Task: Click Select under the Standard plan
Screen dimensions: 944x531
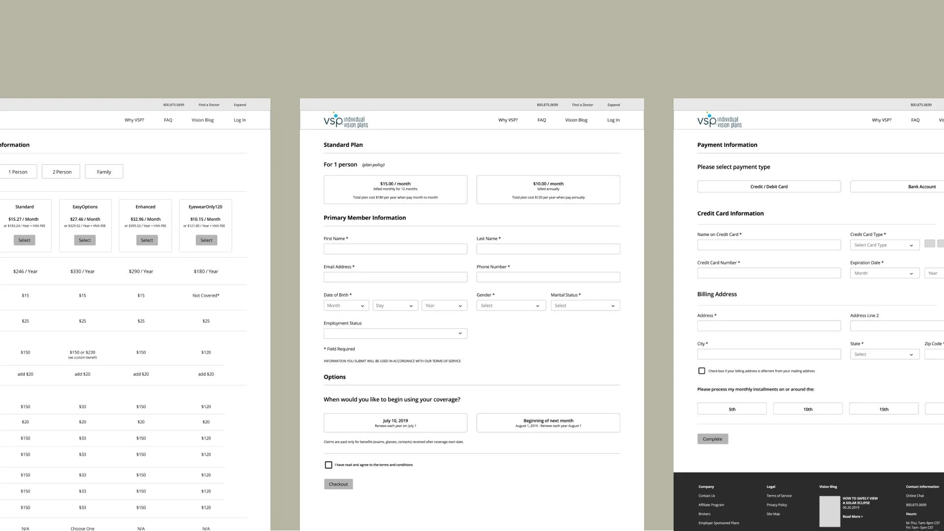Action: click(24, 240)
